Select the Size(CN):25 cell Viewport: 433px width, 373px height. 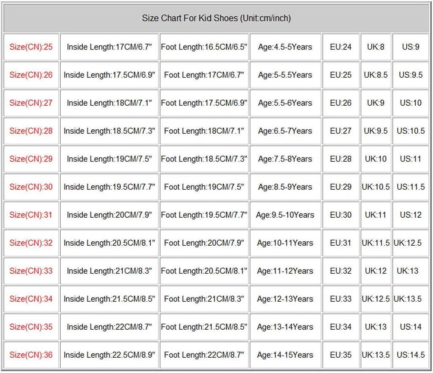coord(31,47)
